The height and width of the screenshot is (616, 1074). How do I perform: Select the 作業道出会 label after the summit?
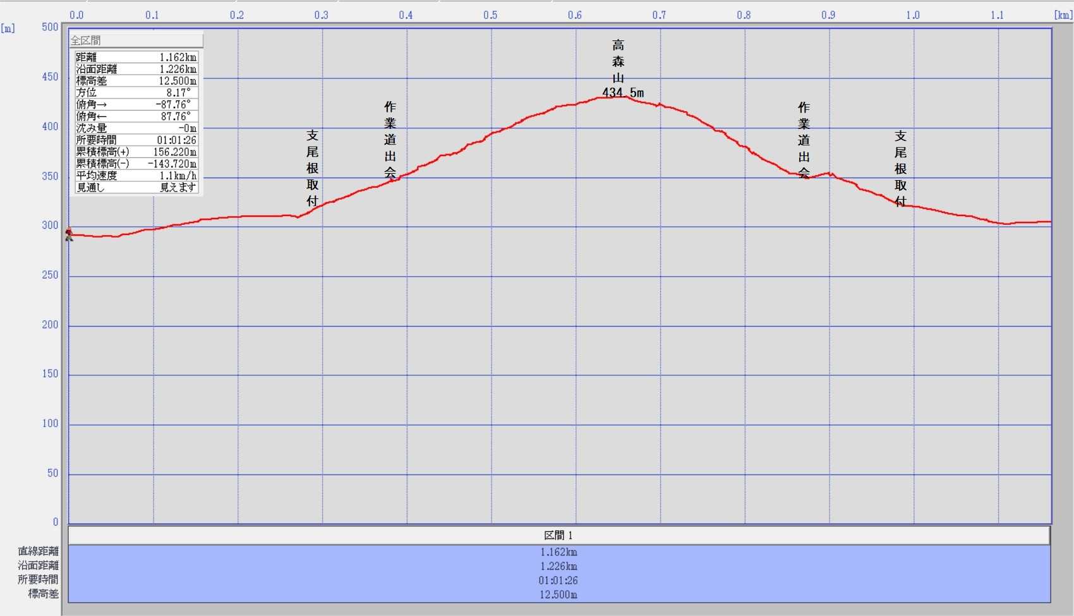coord(804,140)
